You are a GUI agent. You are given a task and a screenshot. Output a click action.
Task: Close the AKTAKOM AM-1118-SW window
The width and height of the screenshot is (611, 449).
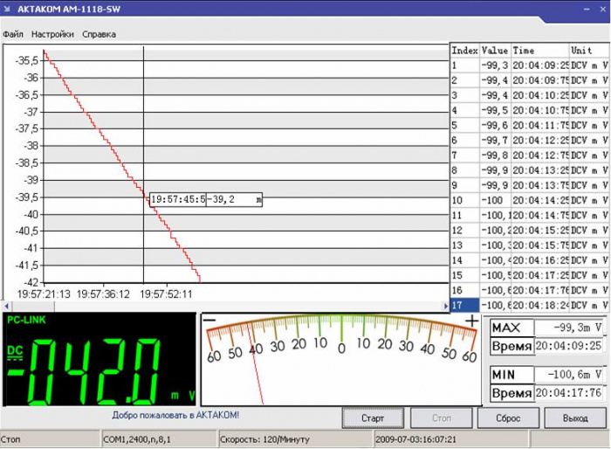tap(602, 9)
